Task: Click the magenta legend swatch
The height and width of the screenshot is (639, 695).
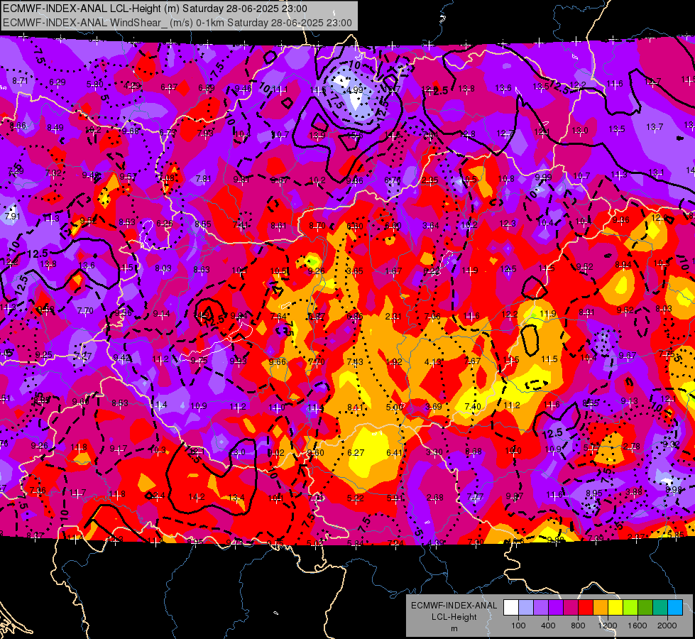Action: pos(571,608)
